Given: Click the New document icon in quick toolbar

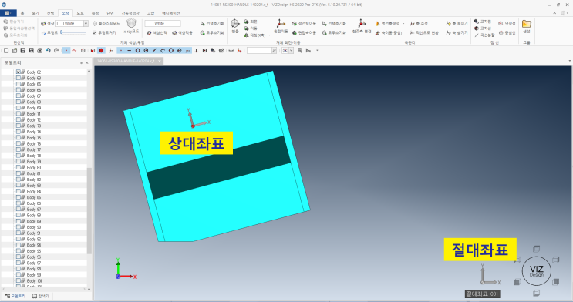Looking at the screenshot, I should (6, 50).
